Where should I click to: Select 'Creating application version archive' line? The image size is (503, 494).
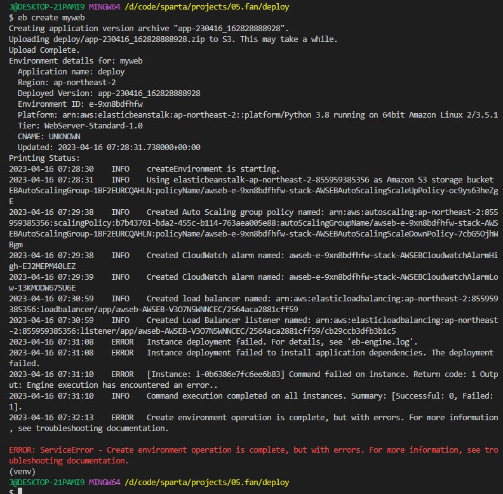pyautogui.click(x=149, y=29)
